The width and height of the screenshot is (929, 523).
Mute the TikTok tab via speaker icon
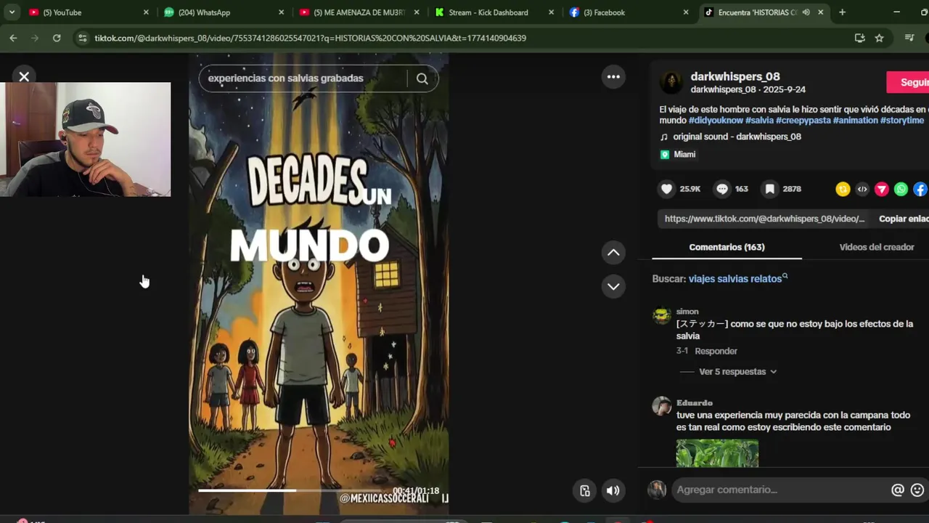(806, 12)
